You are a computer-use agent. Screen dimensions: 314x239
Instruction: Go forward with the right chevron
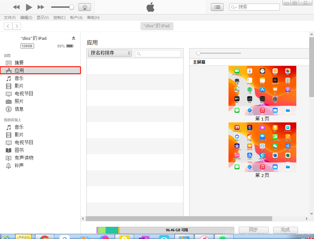tap(17, 26)
